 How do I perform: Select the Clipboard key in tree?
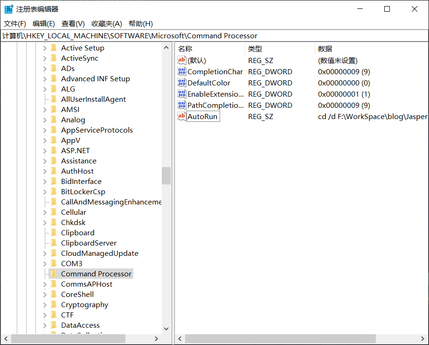[x=77, y=232]
